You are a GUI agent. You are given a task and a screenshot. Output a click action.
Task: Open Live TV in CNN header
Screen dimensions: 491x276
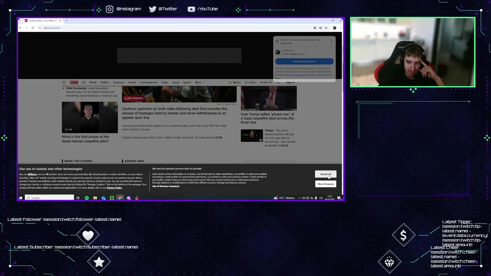click(266, 82)
